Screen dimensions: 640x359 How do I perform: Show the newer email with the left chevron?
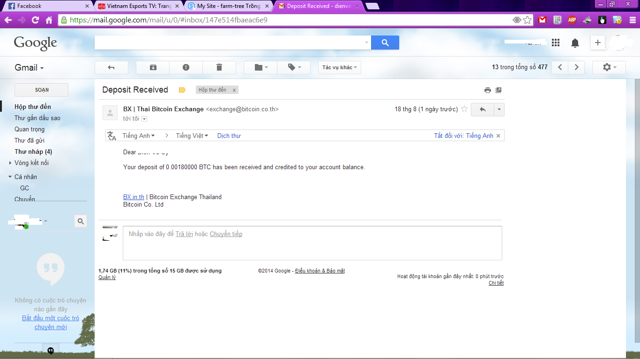(560, 67)
